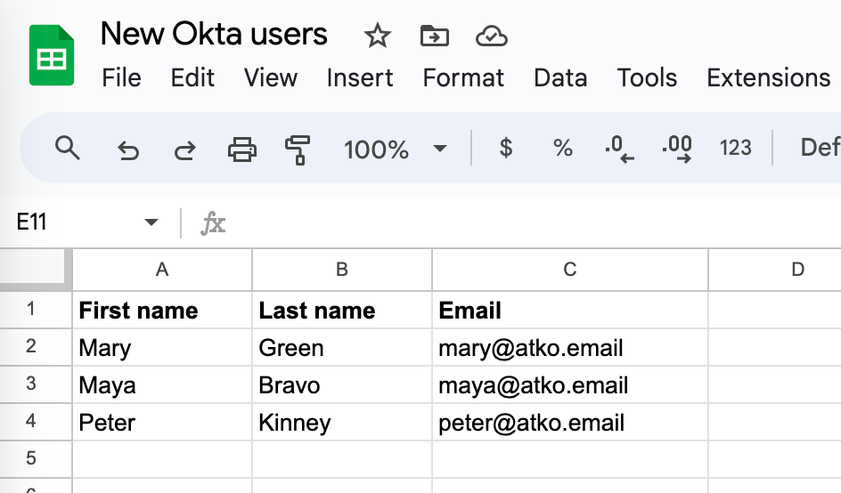Click the move to folder icon
The height and width of the screenshot is (493, 841).
point(434,36)
